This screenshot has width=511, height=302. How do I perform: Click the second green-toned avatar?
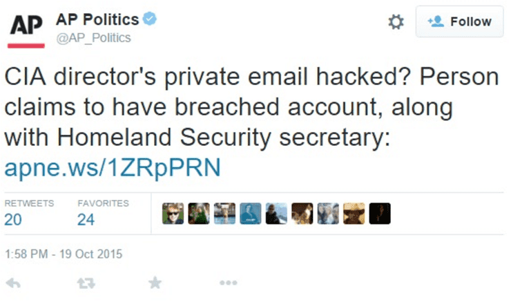click(x=200, y=214)
